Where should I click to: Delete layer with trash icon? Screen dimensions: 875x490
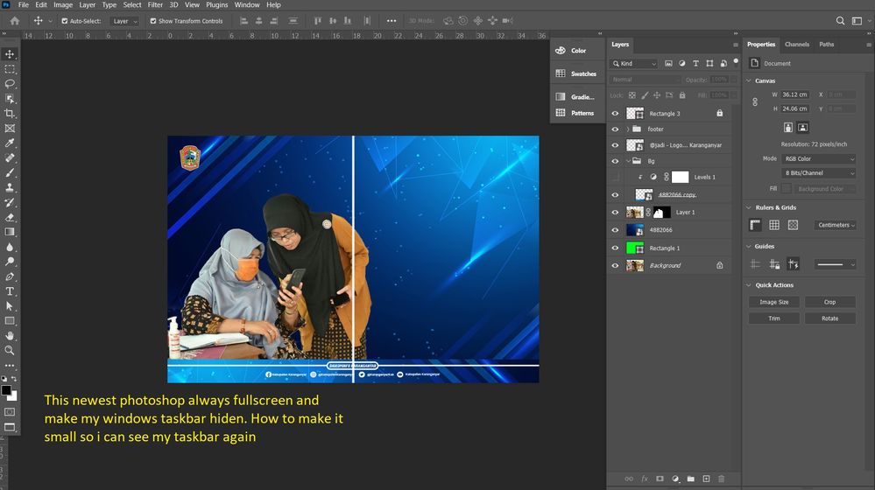(721, 479)
